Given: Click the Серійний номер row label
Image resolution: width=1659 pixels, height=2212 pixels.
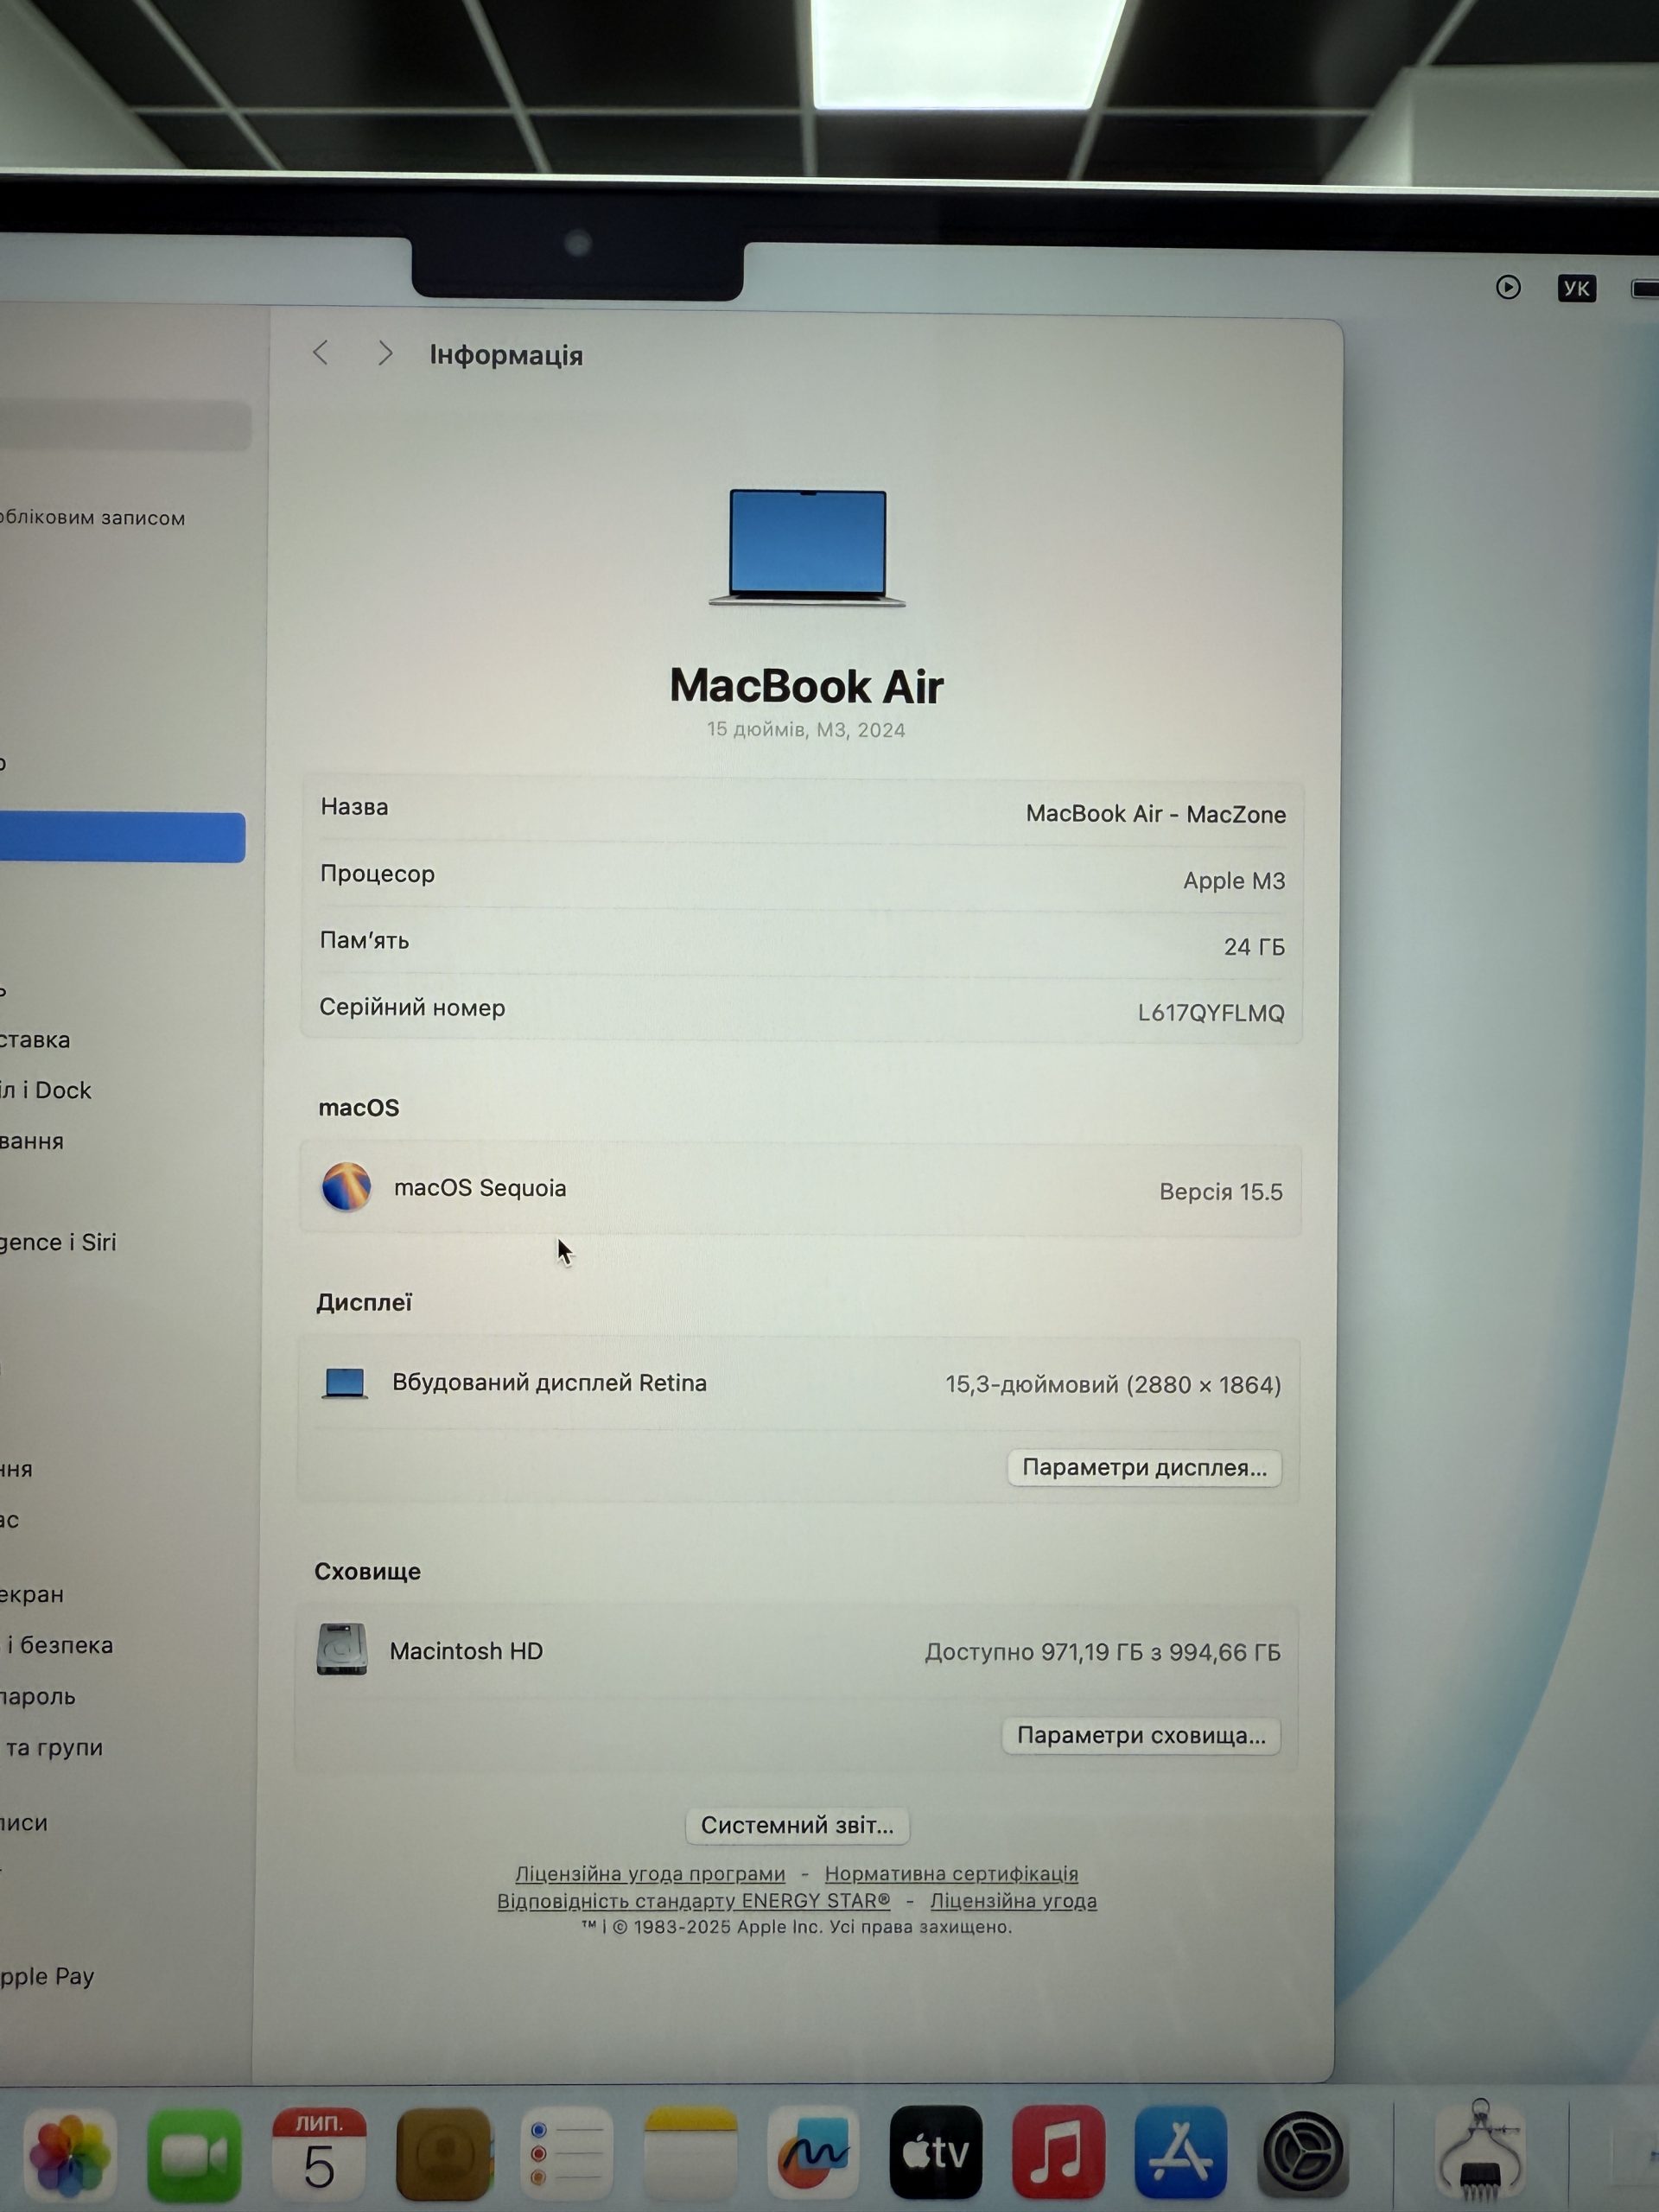Looking at the screenshot, I should [412, 1007].
